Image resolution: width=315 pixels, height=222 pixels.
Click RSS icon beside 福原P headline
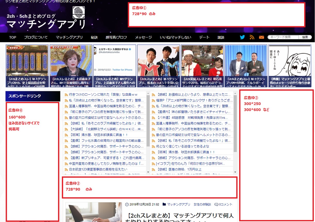[x=153, y=100]
